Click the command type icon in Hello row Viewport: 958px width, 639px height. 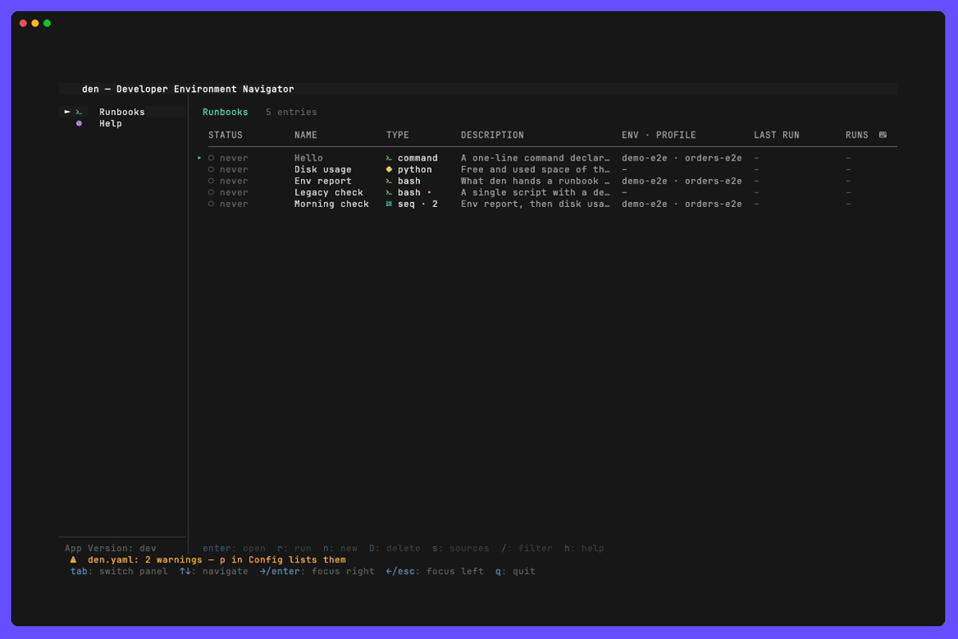click(389, 158)
